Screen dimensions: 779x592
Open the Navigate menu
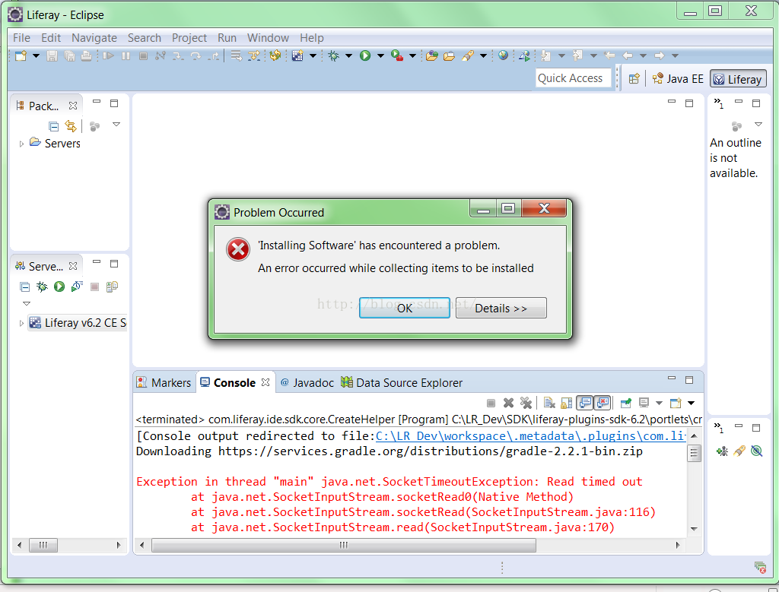pos(94,38)
